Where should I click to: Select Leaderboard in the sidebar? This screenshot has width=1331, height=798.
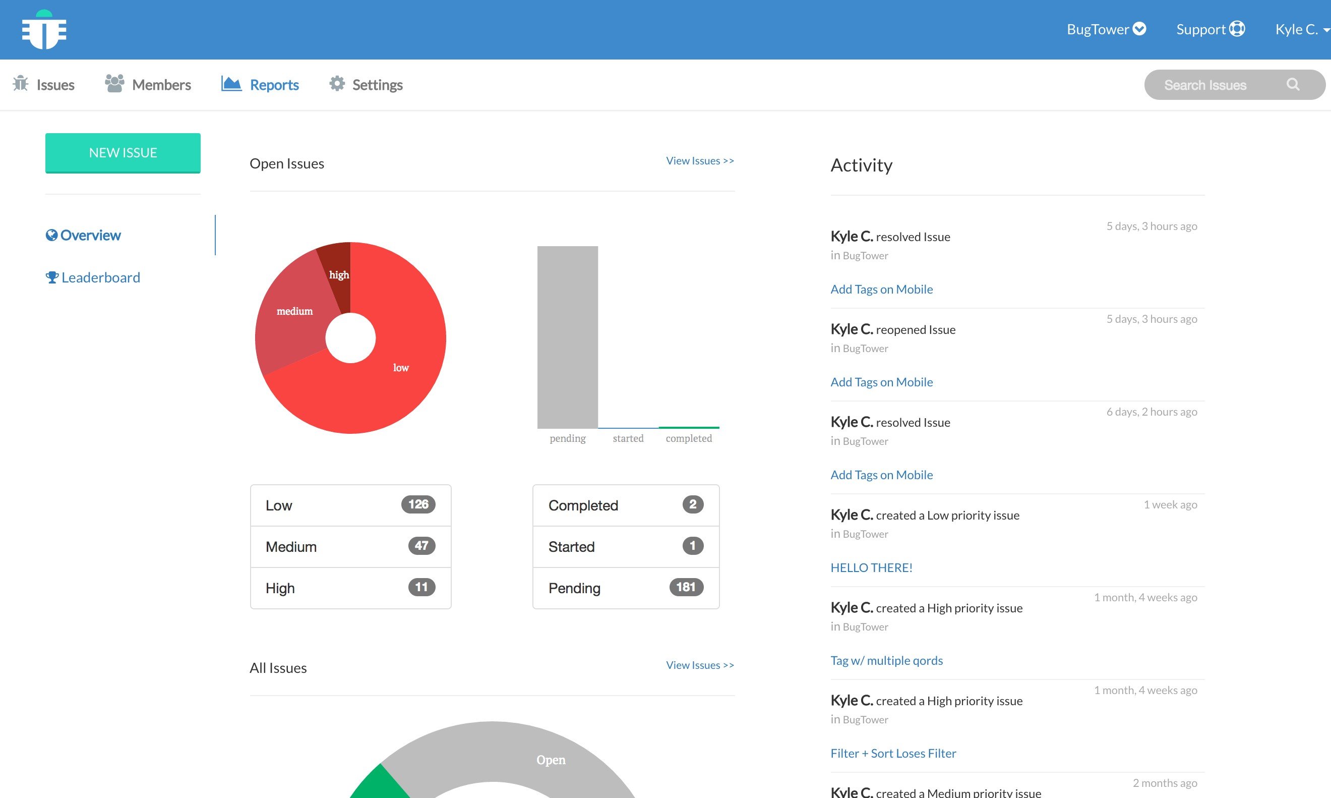coord(93,277)
